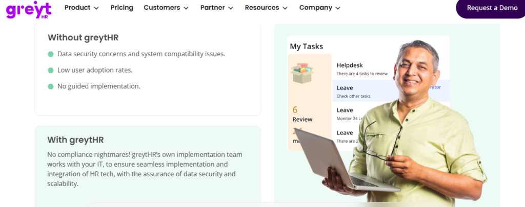Click the My Tasks heading
Screen dimensions: 525x207
click(x=307, y=47)
